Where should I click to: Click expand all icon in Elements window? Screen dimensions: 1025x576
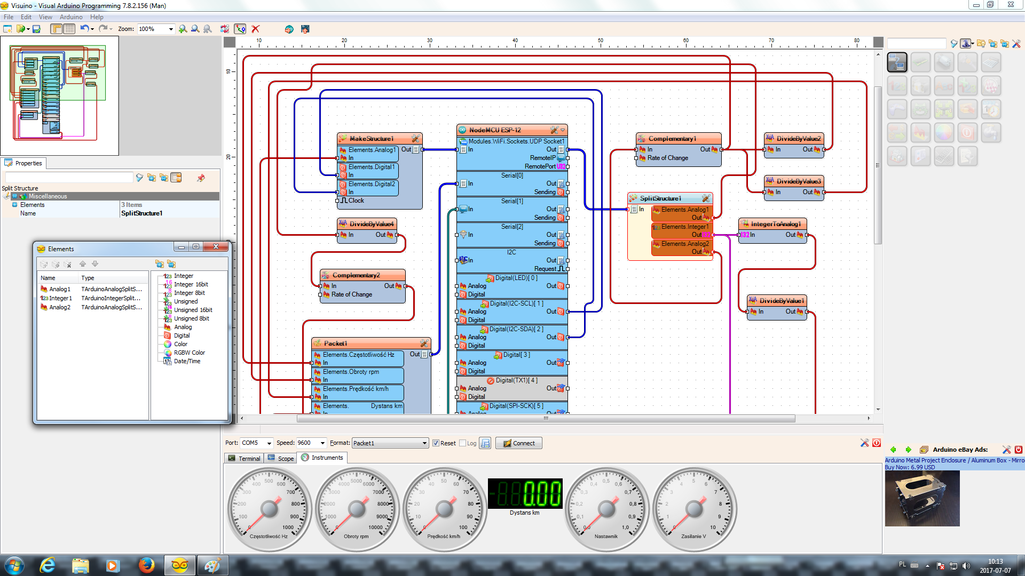click(x=159, y=264)
